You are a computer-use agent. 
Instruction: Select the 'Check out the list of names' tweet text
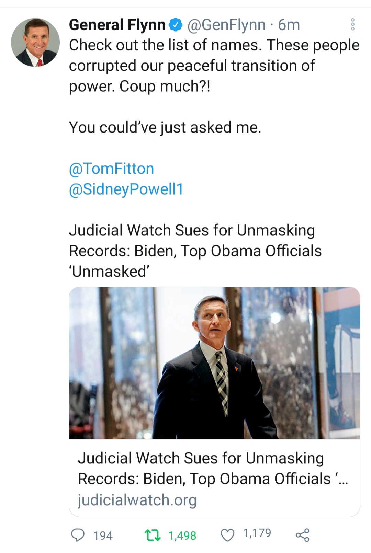(214, 66)
